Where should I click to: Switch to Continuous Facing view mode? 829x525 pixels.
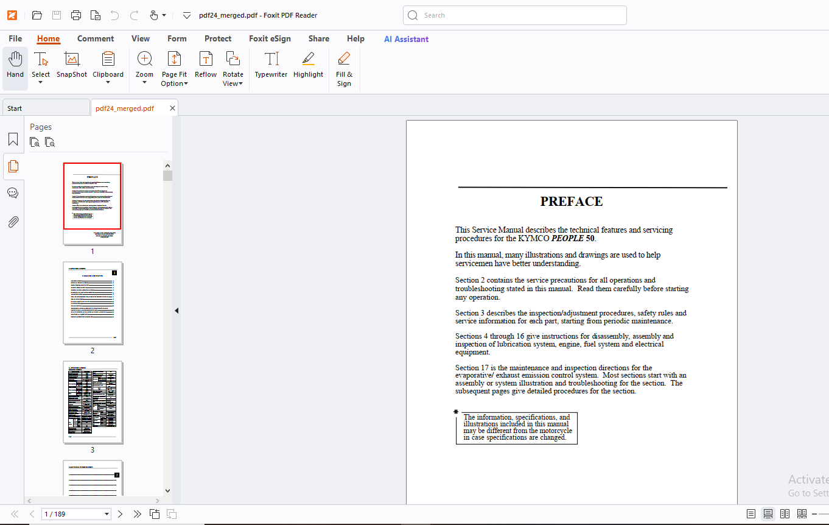pos(802,514)
